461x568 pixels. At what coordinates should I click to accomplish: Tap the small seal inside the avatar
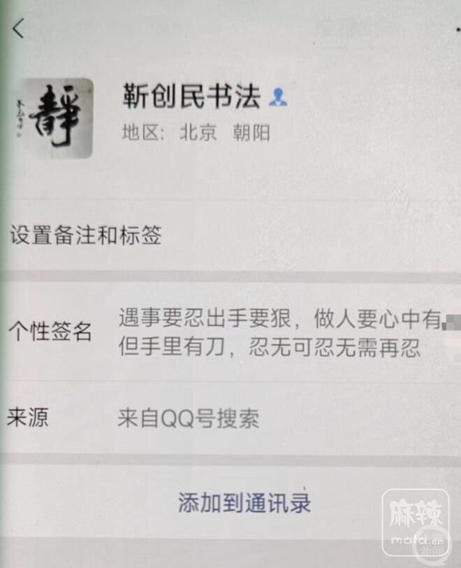click(x=18, y=136)
